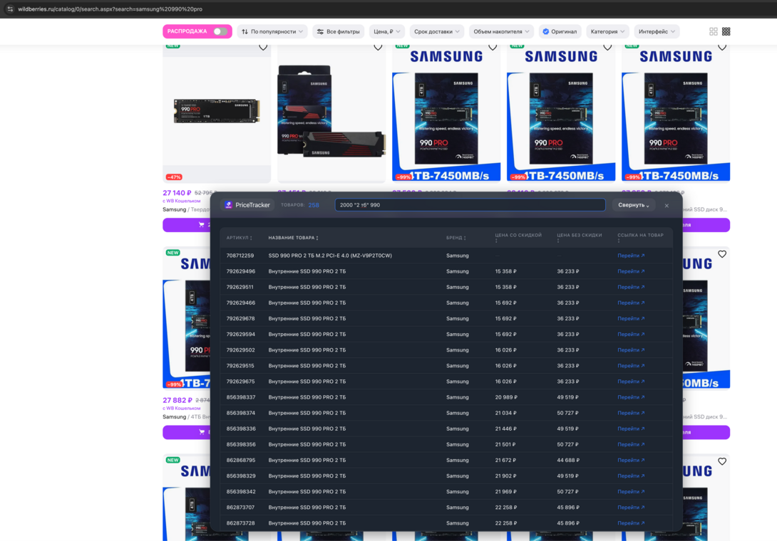
Task: Favorite the fifth top-row product heart icon
Action: coord(722,48)
